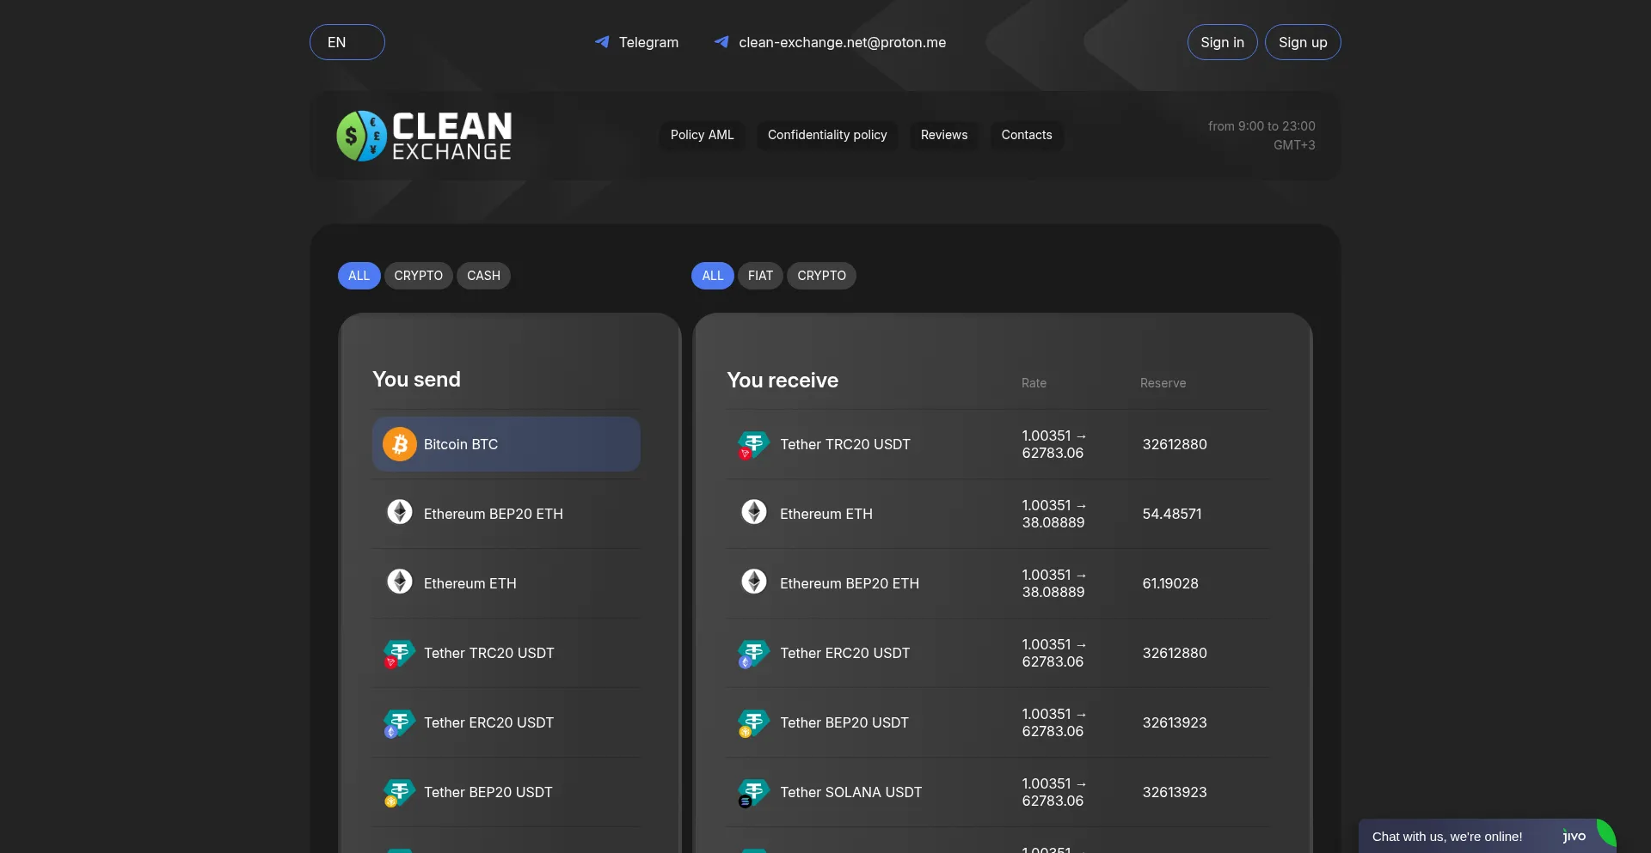1651x853 pixels.
Task: Select the CRYPTO filter for receive currencies
Action: point(821,276)
